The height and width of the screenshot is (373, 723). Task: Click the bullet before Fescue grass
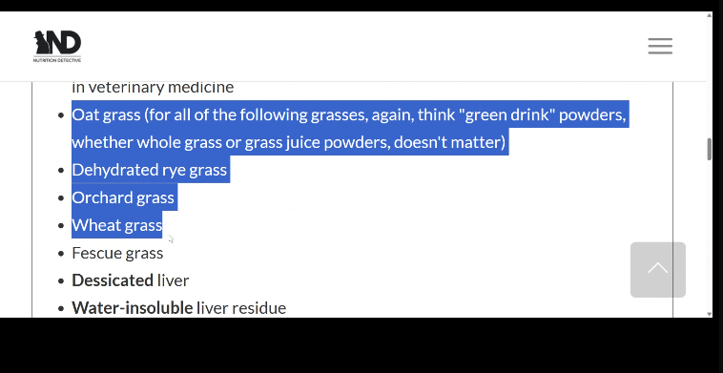click(61, 254)
